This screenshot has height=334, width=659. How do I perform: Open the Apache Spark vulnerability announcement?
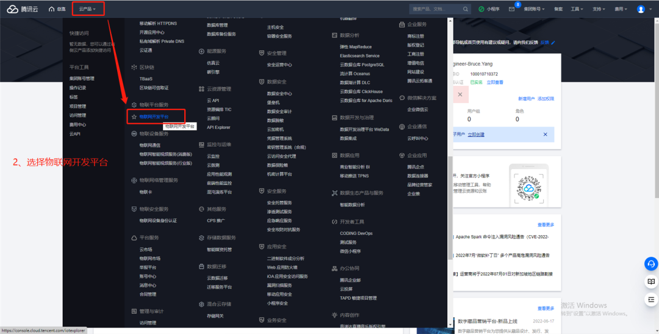(x=502, y=238)
